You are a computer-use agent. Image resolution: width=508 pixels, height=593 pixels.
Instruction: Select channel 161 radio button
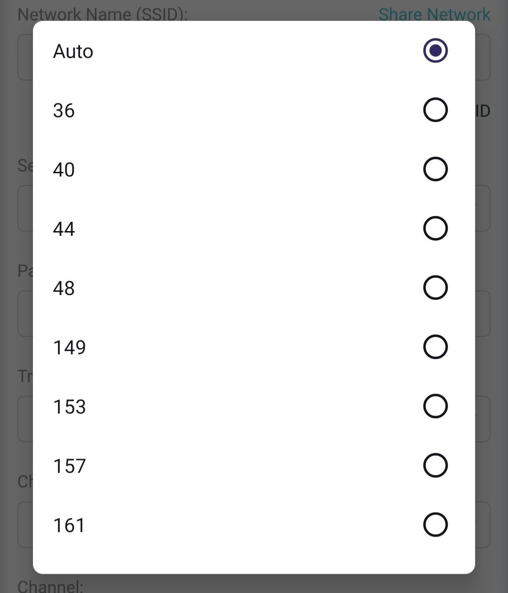click(x=435, y=525)
